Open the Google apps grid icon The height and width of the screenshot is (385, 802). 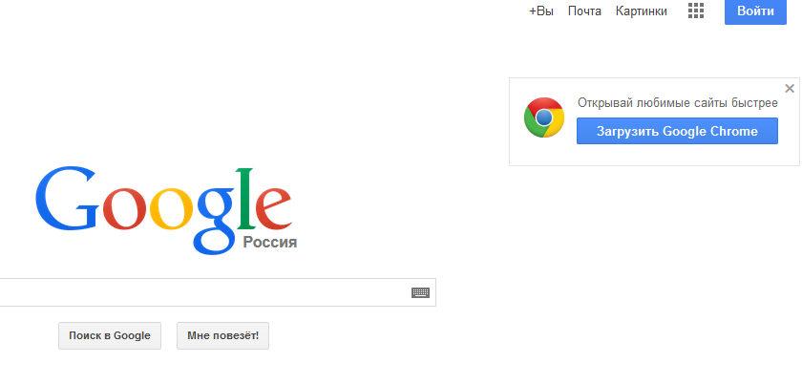click(696, 11)
